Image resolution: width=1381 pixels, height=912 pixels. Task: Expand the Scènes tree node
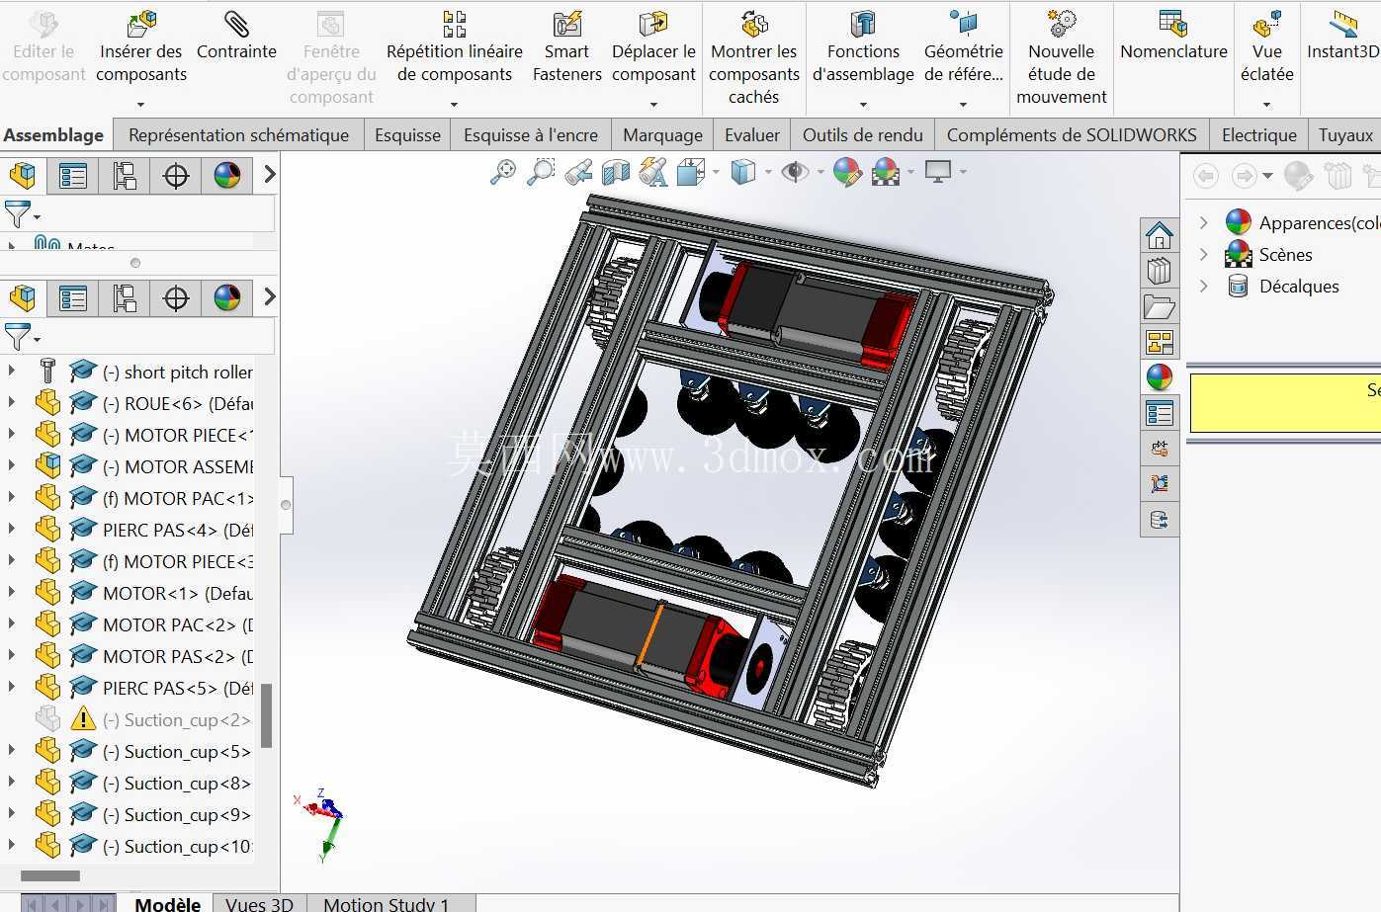1203,255
